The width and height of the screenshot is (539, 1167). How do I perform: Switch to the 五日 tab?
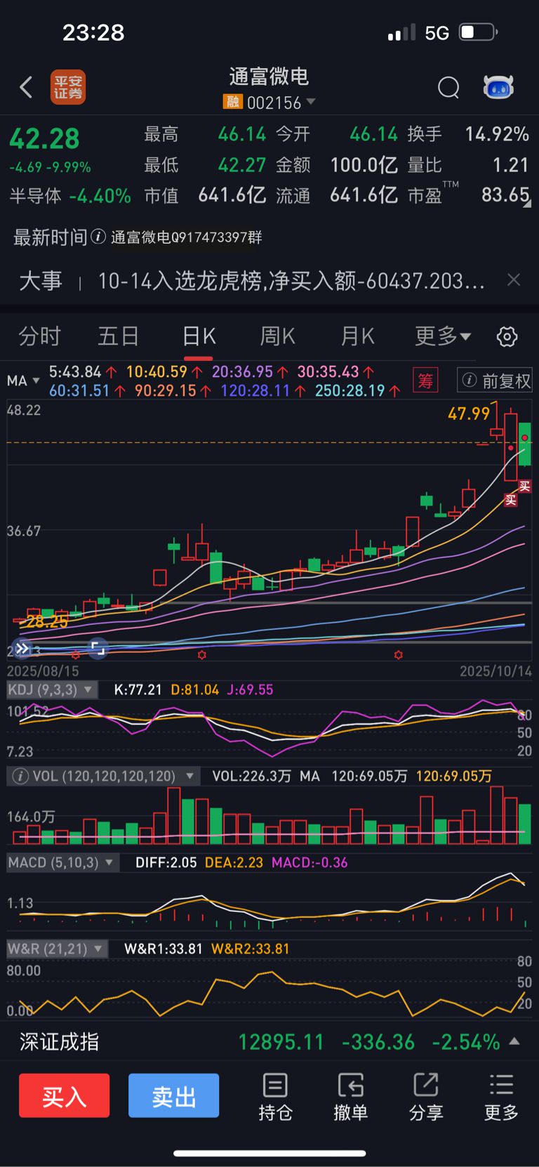[x=118, y=336]
